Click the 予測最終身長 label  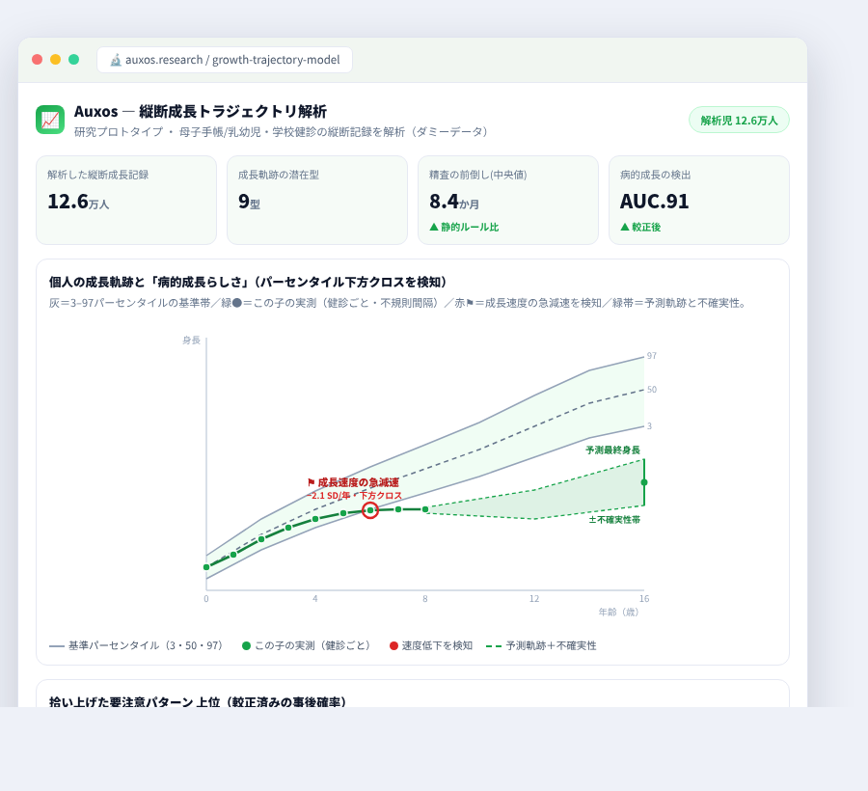612,450
